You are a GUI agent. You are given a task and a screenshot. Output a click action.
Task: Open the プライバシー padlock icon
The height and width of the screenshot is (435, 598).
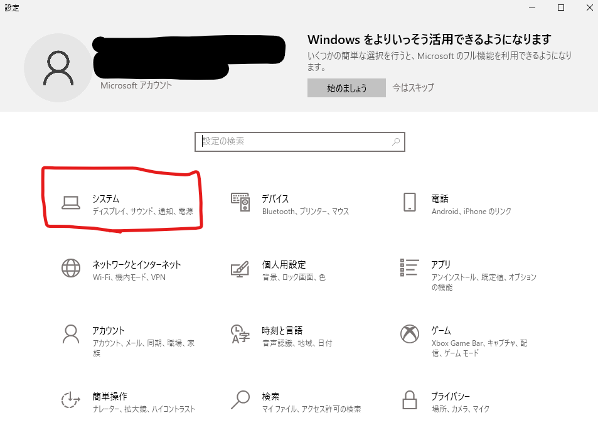coord(410,399)
